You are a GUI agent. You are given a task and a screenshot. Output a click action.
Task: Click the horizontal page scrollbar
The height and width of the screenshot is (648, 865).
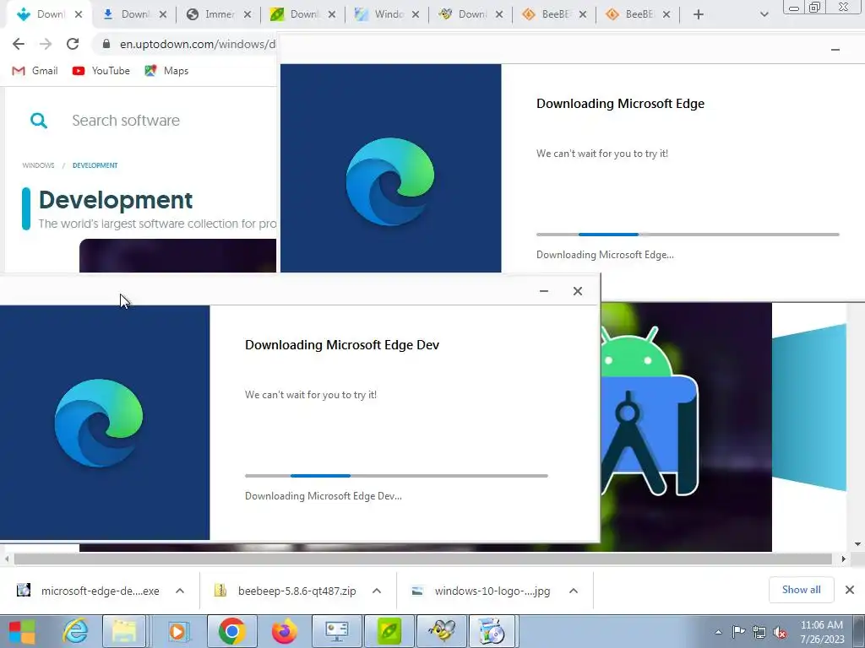click(x=422, y=559)
